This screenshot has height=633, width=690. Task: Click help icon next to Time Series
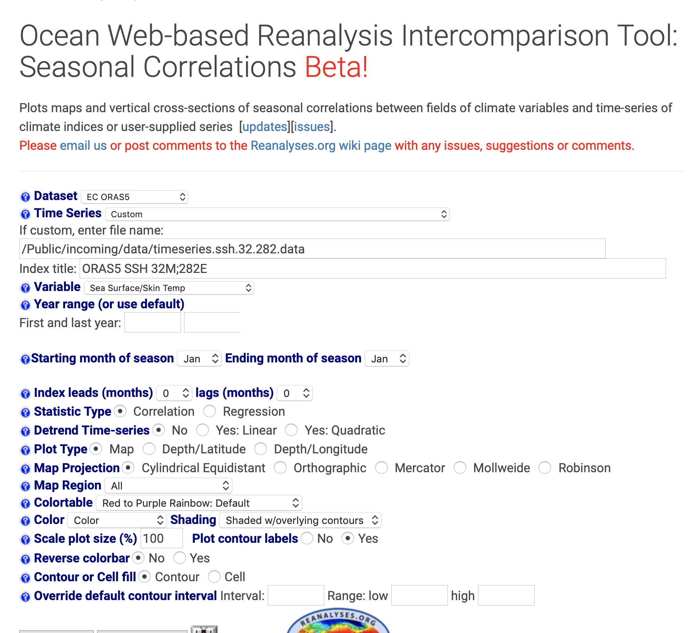point(25,214)
